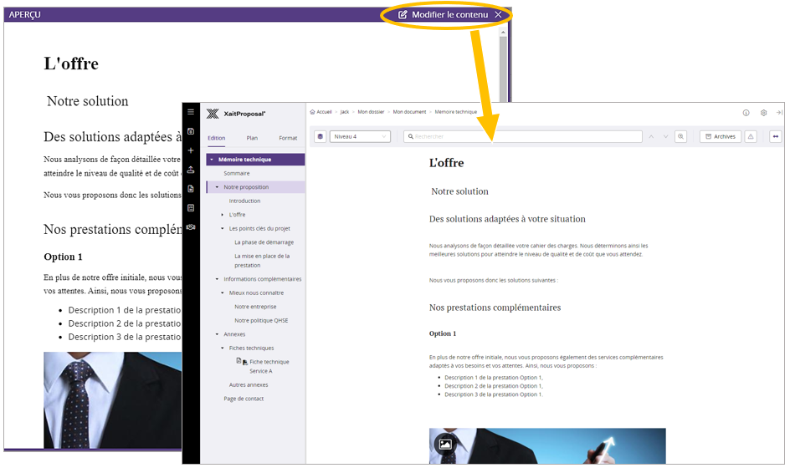790x473 pixels.
Task: Switch to the Format tab
Action: tap(288, 138)
